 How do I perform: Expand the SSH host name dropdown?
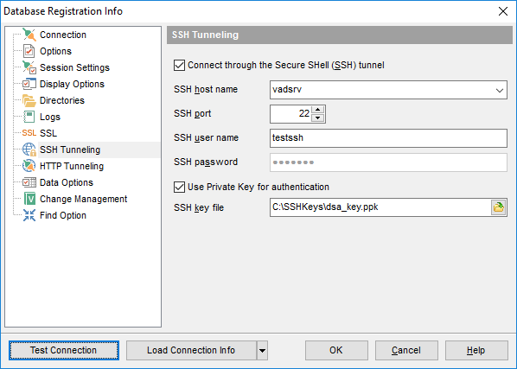500,90
